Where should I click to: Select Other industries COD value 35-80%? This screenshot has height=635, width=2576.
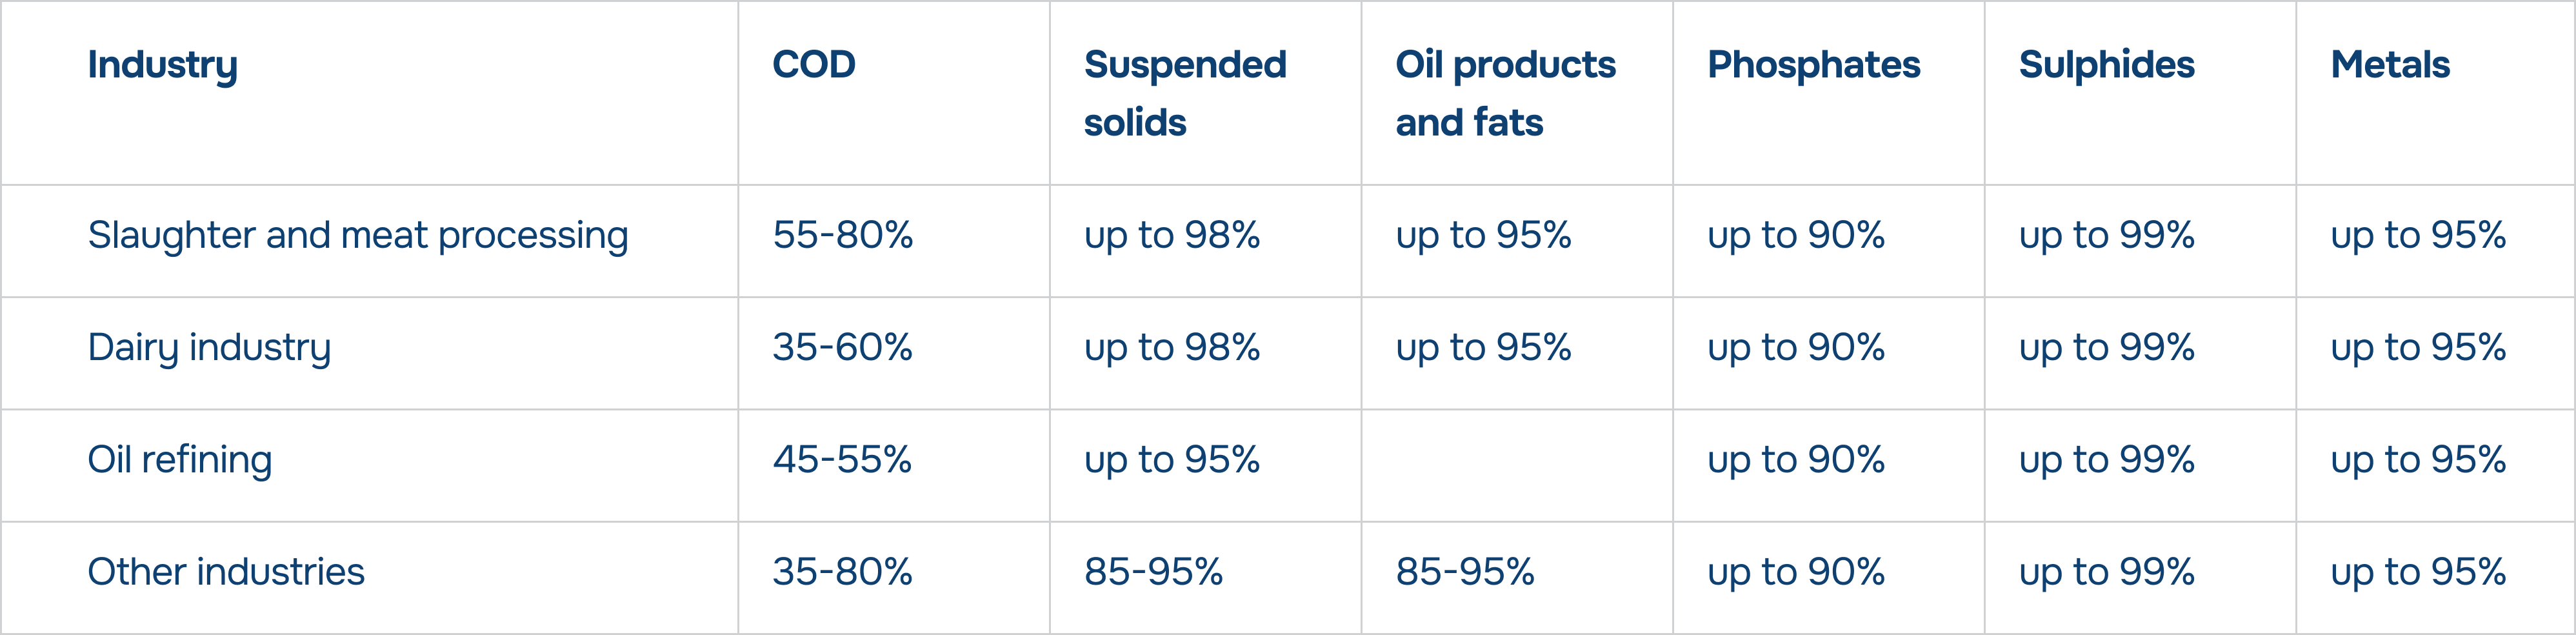pos(842,572)
